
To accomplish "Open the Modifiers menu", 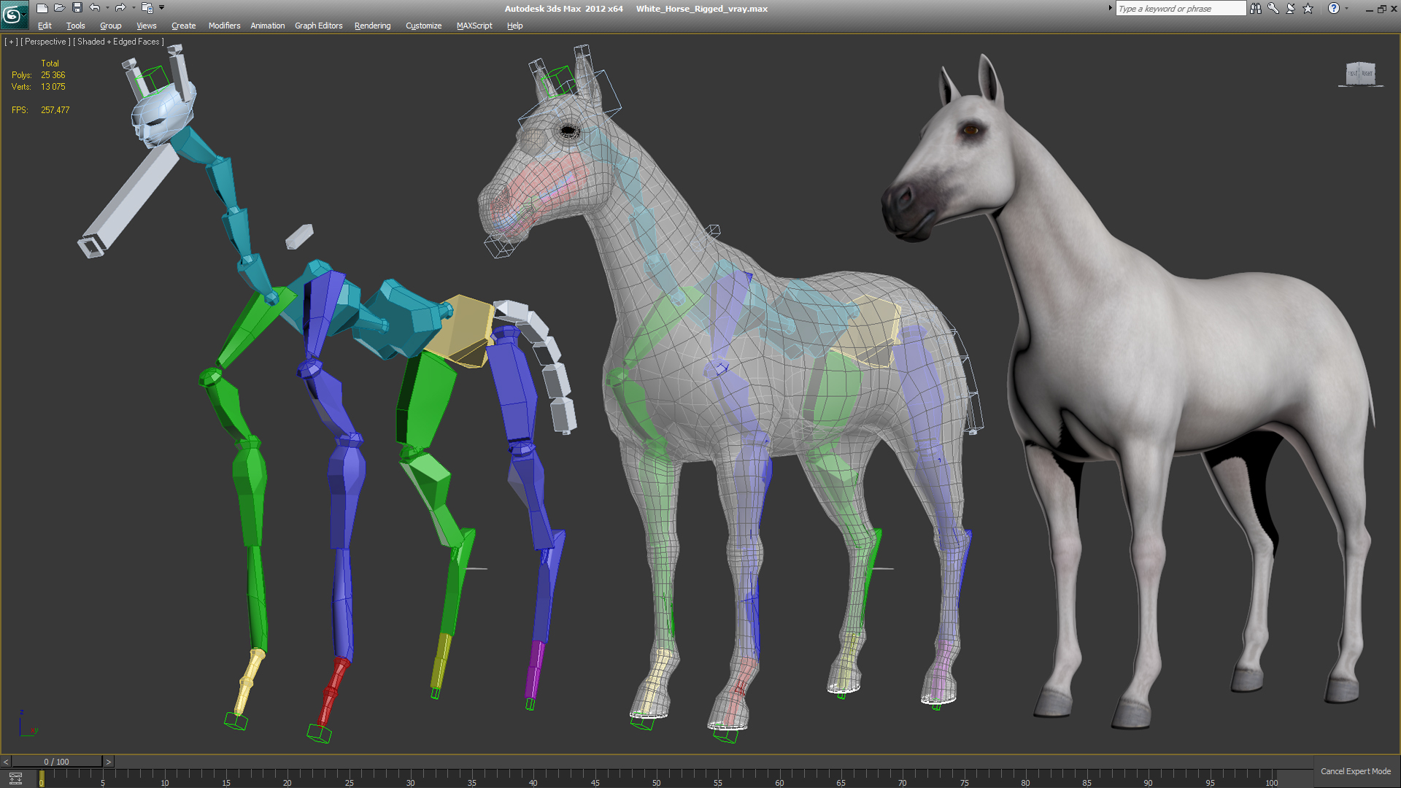I will coord(224,26).
